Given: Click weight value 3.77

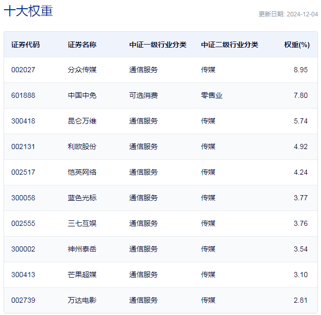Looking at the screenshot, I should pos(301,198).
